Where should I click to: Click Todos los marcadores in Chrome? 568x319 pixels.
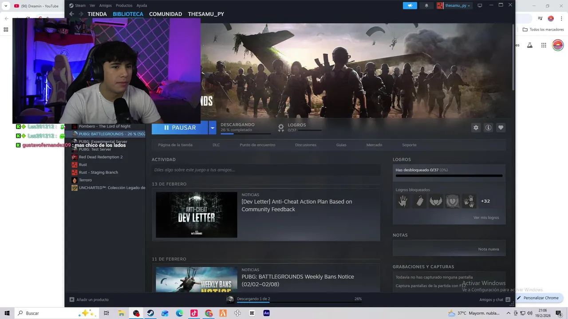point(543,30)
